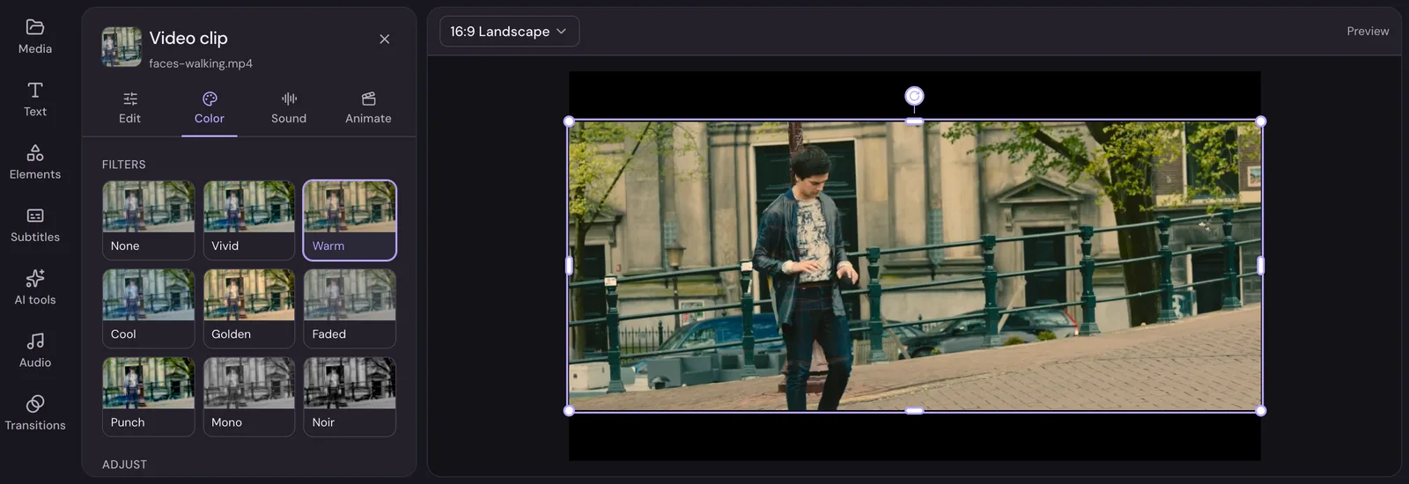Open the AI tools panel
1409x484 pixels.
point(35,288)
